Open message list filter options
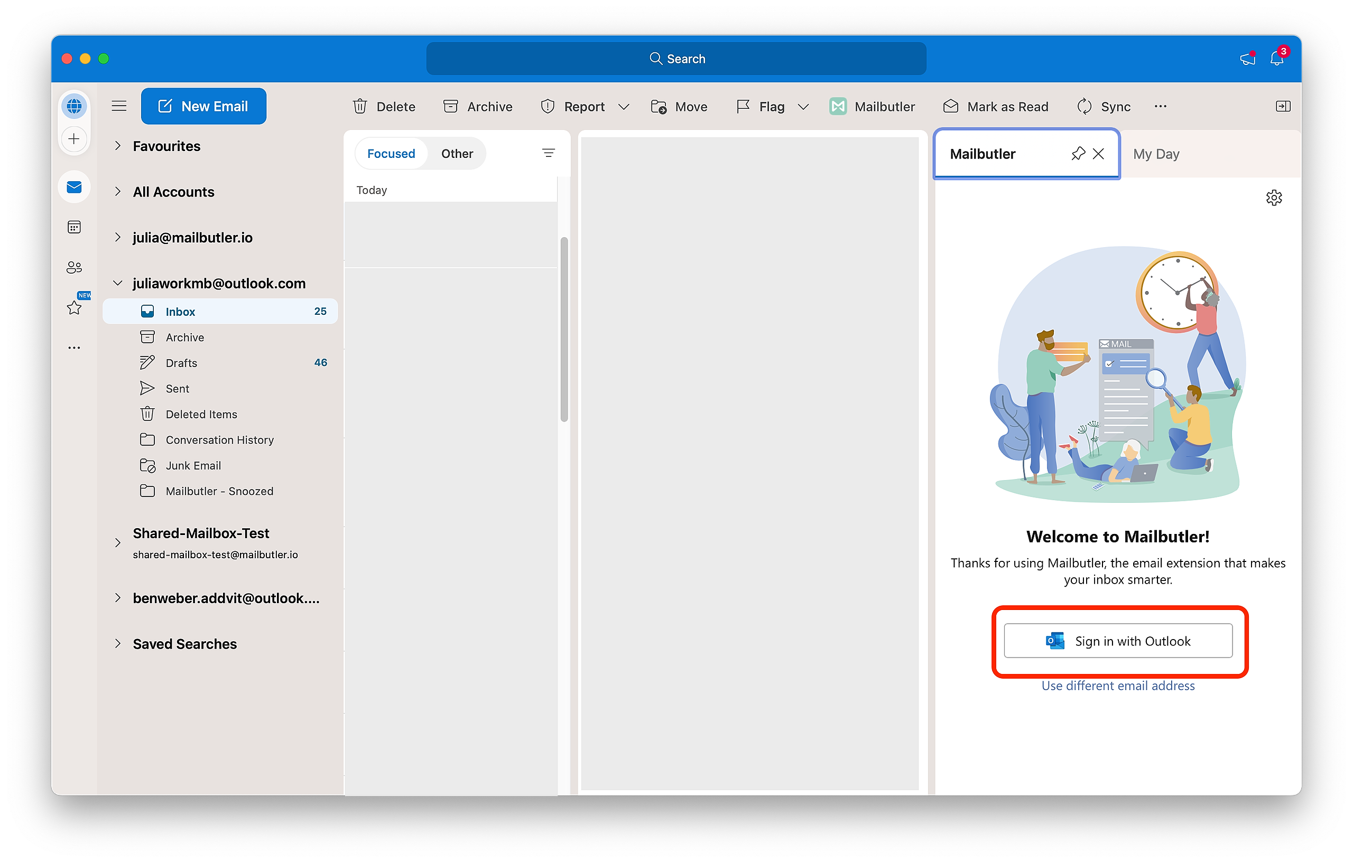Viewport: 1353px width, 863px height. point(549,153)
